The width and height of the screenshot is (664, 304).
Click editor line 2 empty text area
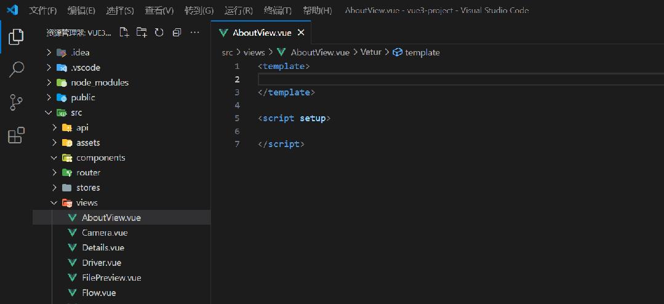click(431, 79)
